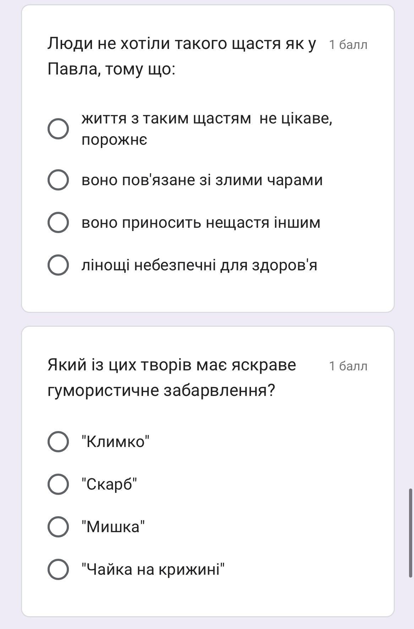This screenshot has height=629, width=414.
Task: Pick radio option "воно приносить нещастя іншим"
Action: coord(58,222)
